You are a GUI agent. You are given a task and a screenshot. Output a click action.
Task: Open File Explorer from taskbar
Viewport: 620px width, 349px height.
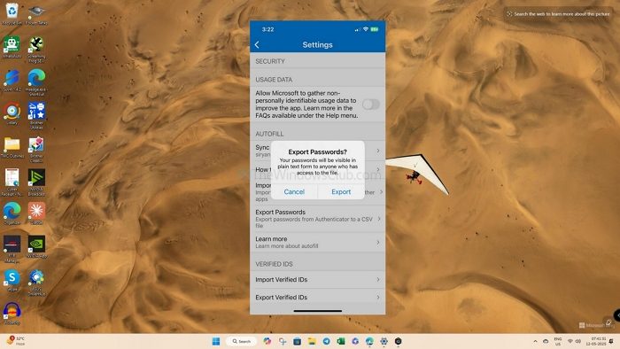click(x=312, y=341)
